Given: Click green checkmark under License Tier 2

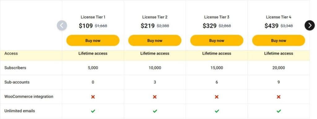Looking at the screenshot, I should tap(155, 111).
